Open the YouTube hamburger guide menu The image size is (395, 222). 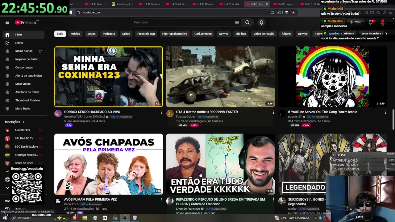tap(7, 22)
